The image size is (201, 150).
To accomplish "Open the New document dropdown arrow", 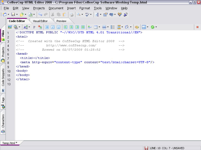I will click(x=8, y=15).
